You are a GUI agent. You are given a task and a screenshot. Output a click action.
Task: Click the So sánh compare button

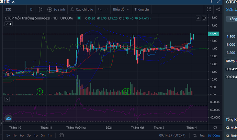click(x=56, y=9)
